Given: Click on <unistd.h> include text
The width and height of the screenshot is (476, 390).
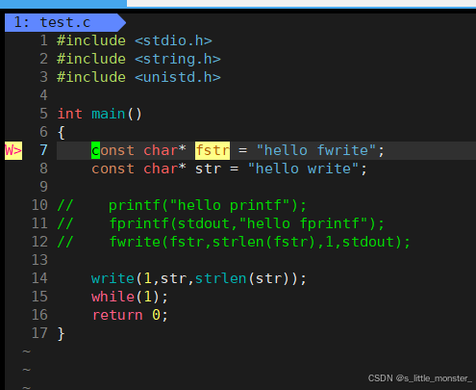Looking at the screenshot, I should (x=178, y=77).
